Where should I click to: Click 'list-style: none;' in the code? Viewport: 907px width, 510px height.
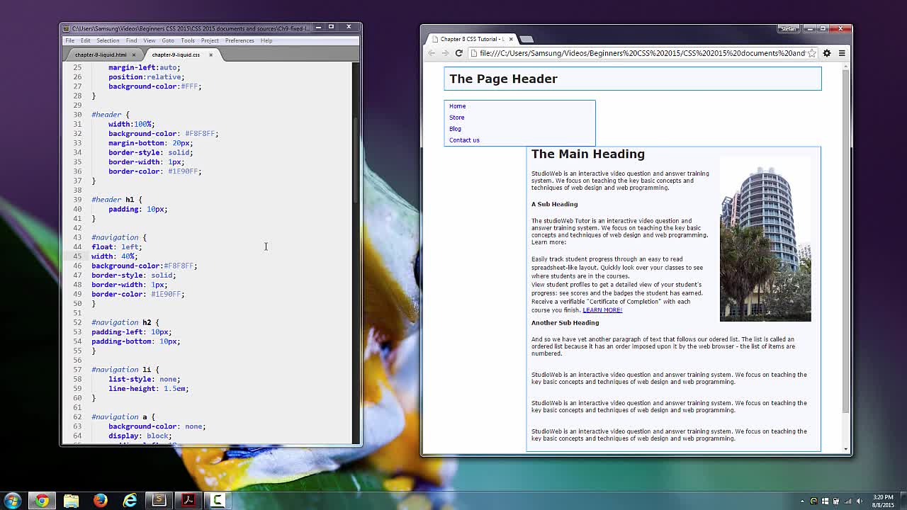pos(145,379)
